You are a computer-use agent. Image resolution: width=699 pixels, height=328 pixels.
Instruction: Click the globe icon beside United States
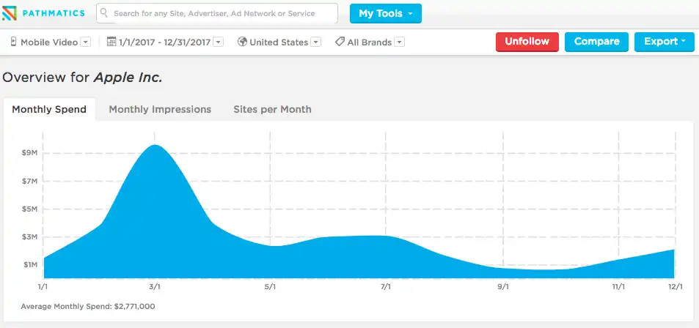[243, 42]
